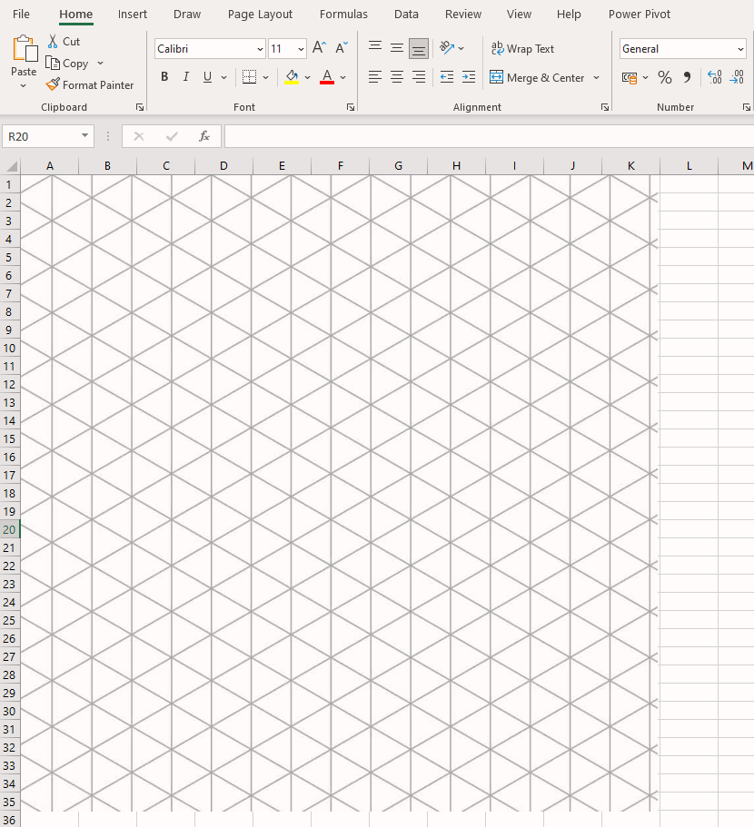Viewport: 754px width, 827px height.
Task: Apply Percent number style
Action: tap(665, 77)
